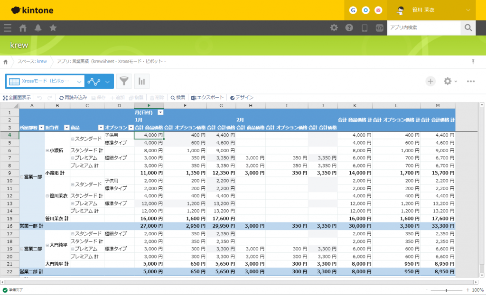Open the settings gear in dark navbar
This screenshot has height=295, width=486.
[334, 28]
